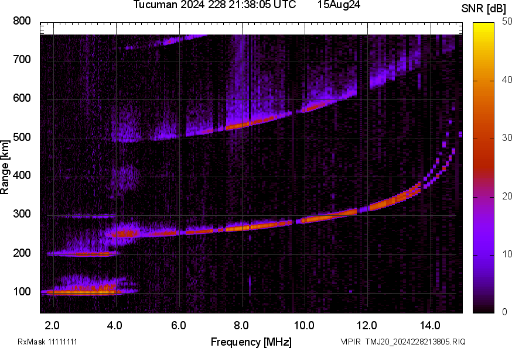Click the colorbar tick label '40'
This screenshot has height=348, width=512.
(507, 80)
